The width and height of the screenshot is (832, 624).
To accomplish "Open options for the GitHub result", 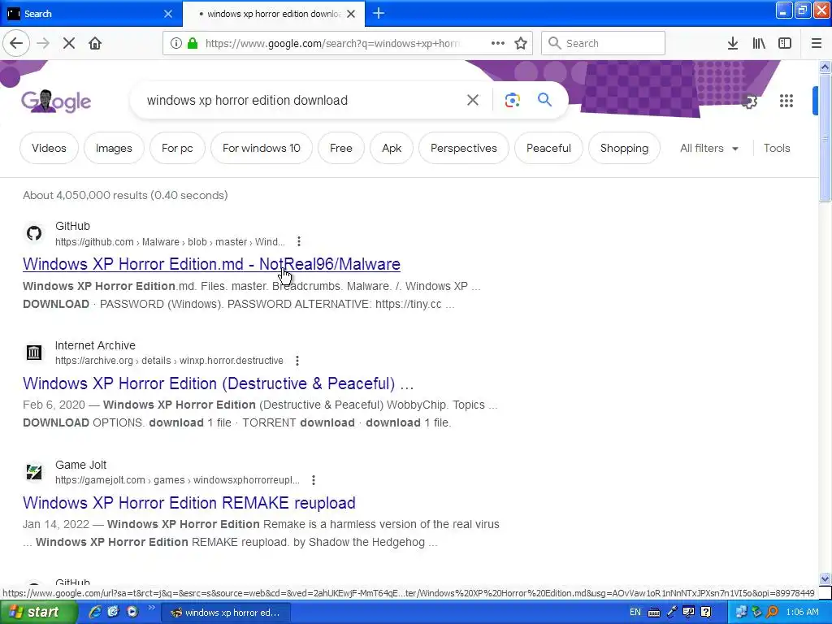I will pyautogui.click(x=299, y=242).
